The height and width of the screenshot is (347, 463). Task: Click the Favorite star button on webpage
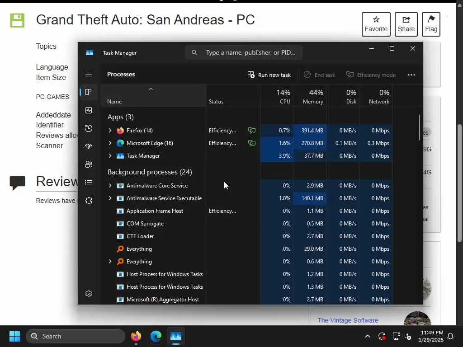376,24
